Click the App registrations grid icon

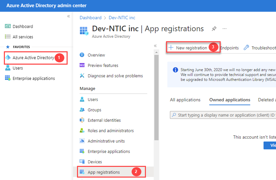coord(82,172)
